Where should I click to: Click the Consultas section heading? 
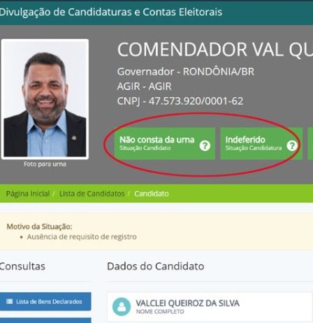pyautogui.click(x=22, y=266)
